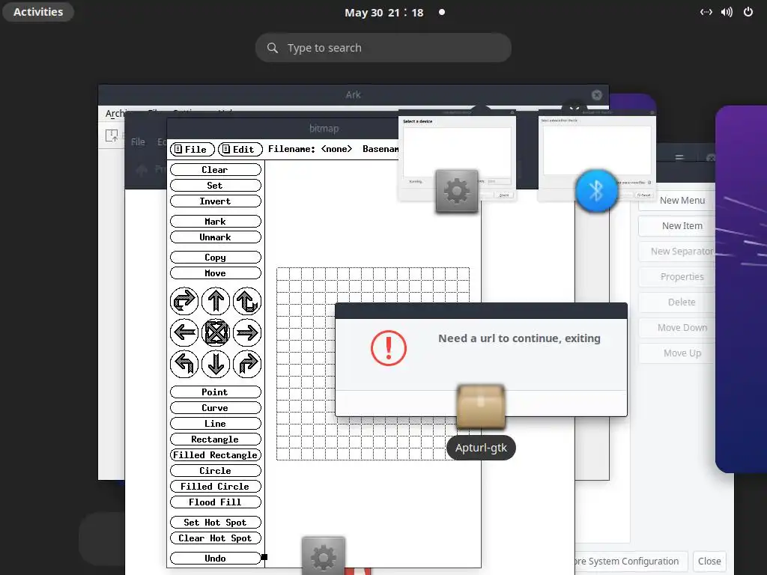The width and height of the screenshot is (767, 575).
Task: Click the blue Bluetooth app icon
Action: (x=596, y=191)
